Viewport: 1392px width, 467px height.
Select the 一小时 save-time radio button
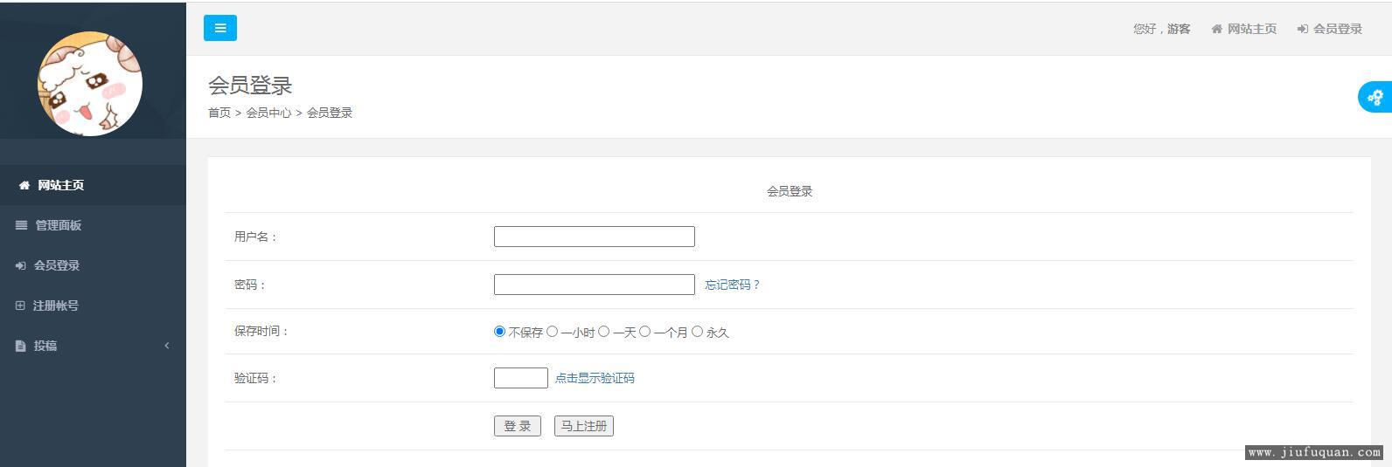tap(552, 332)
